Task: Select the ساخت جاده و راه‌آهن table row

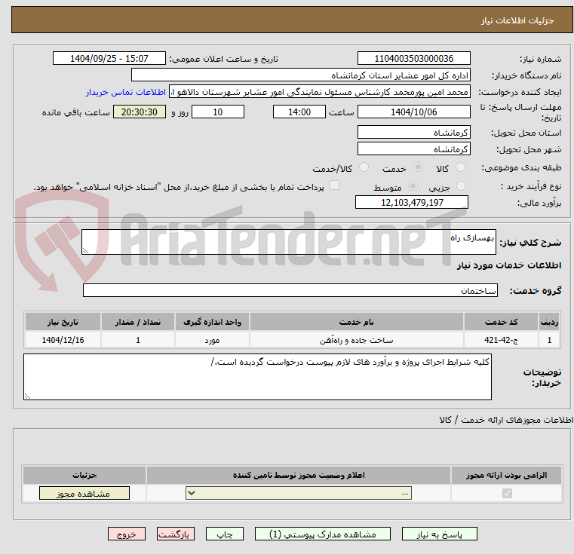Action: coord(293,340)
